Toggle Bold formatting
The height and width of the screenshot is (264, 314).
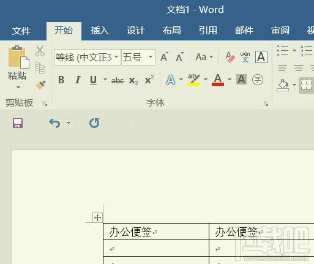click(61, 80)
